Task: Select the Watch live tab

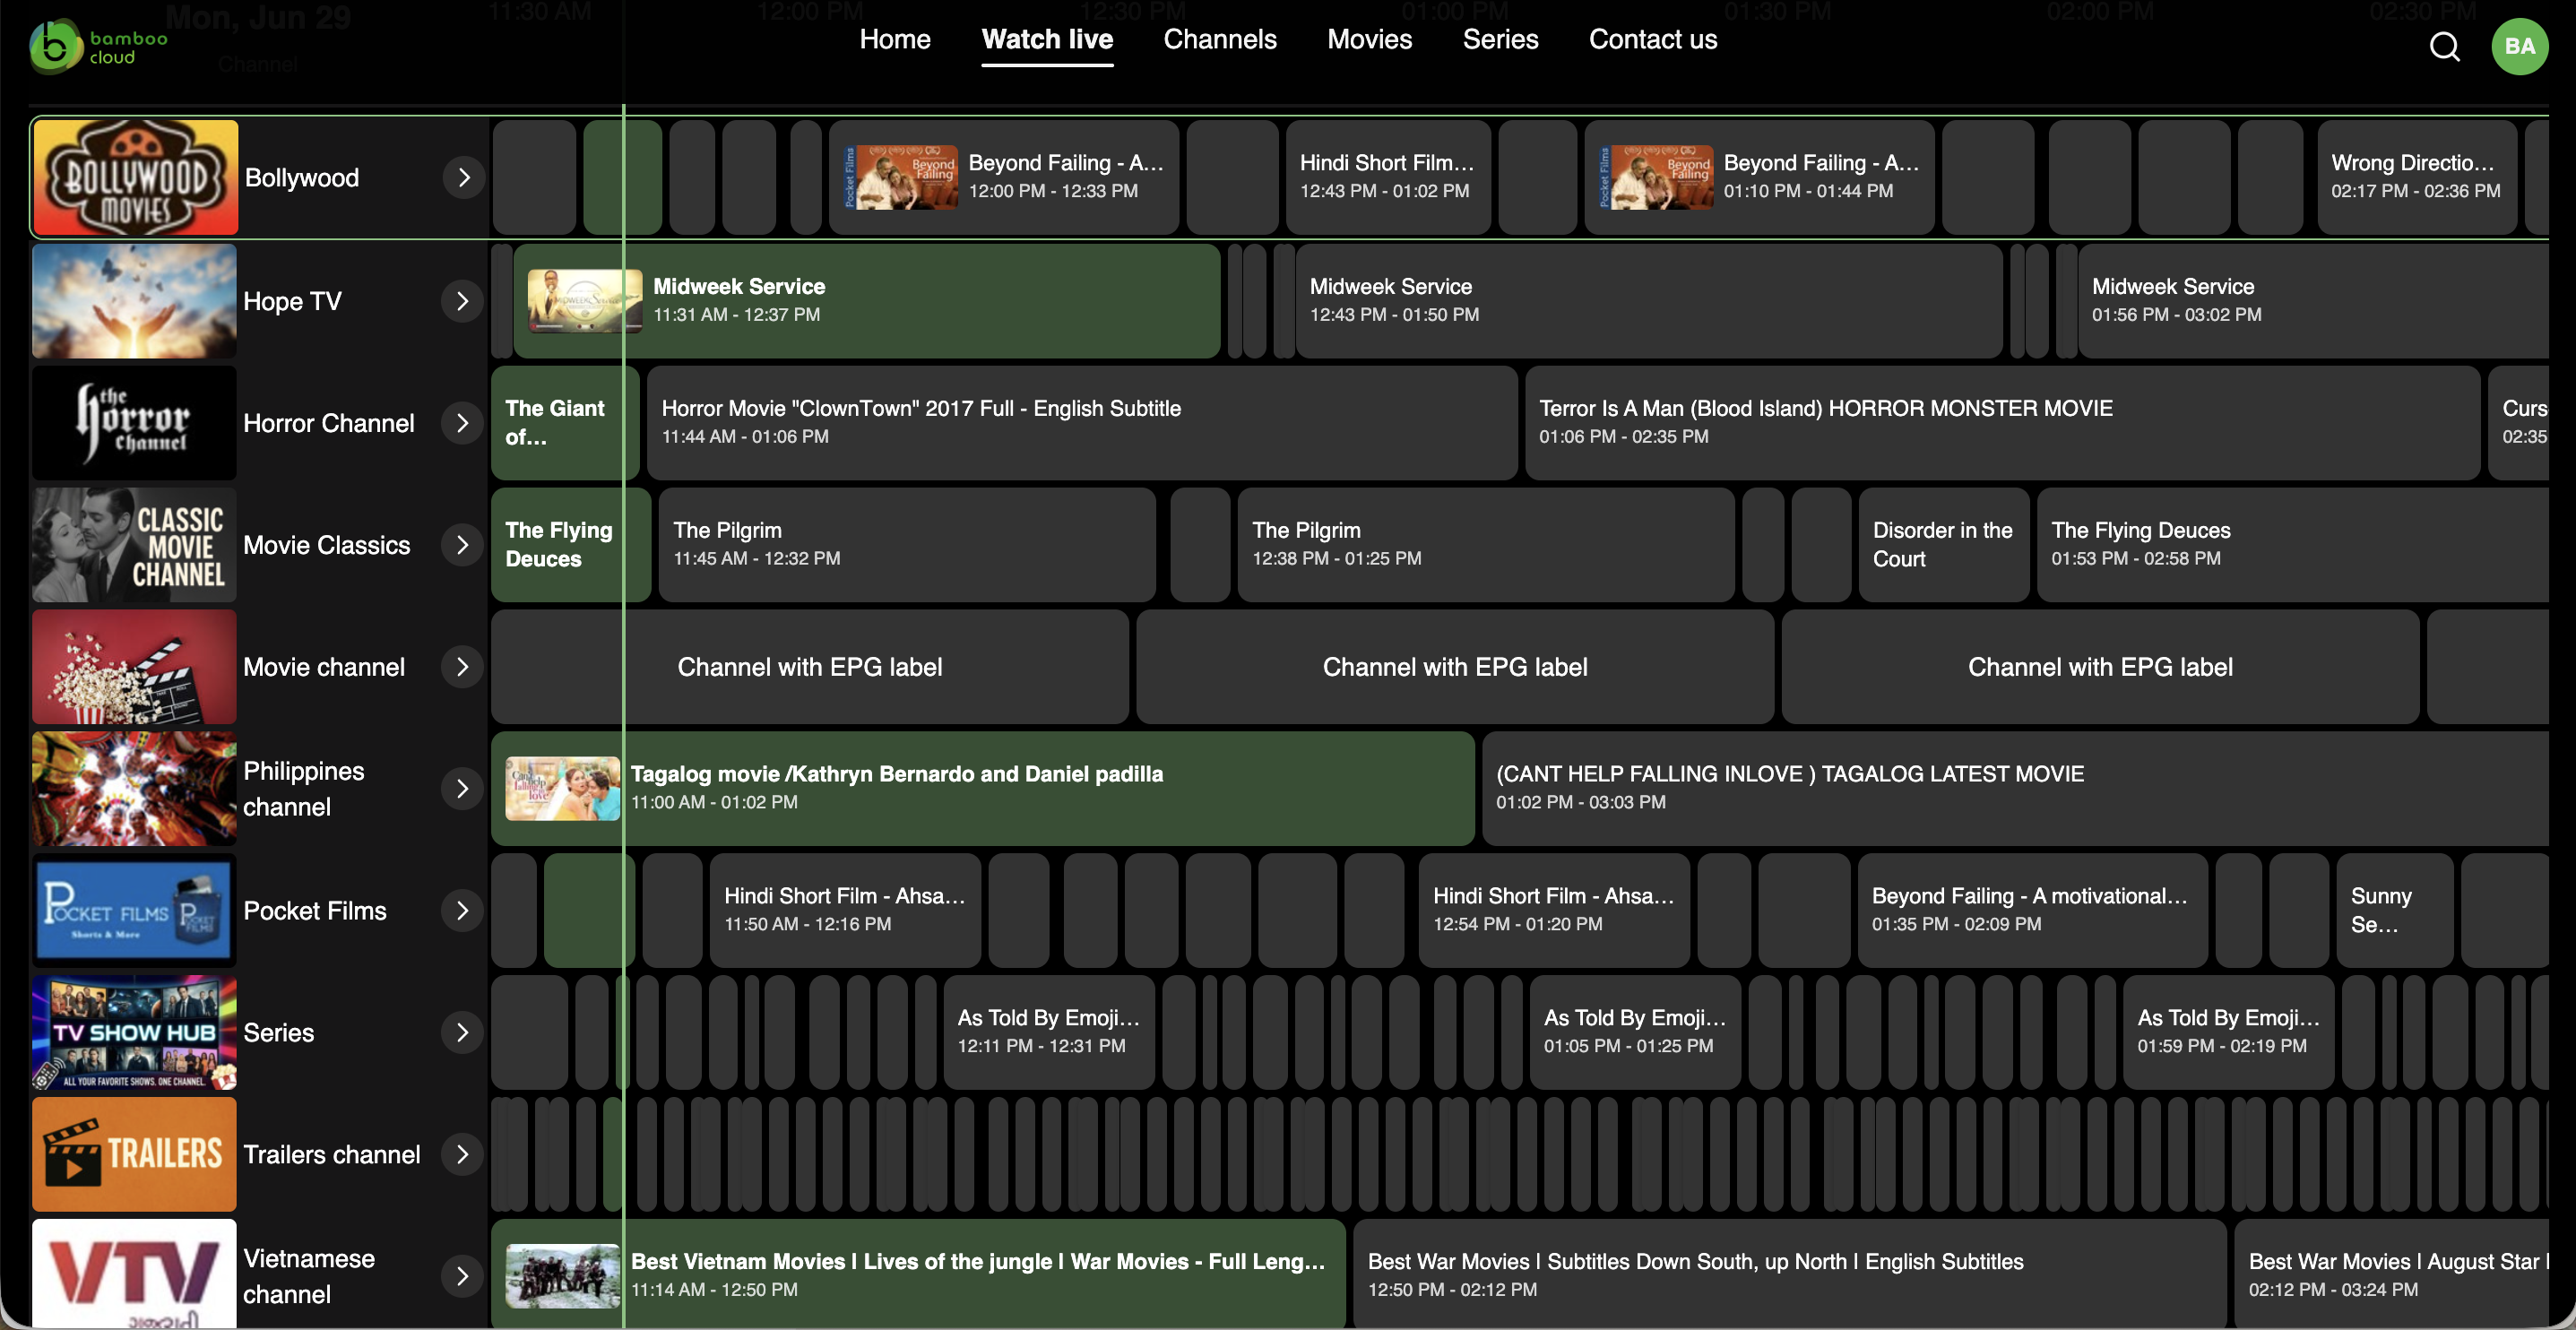Action: tap(1047, 40)
